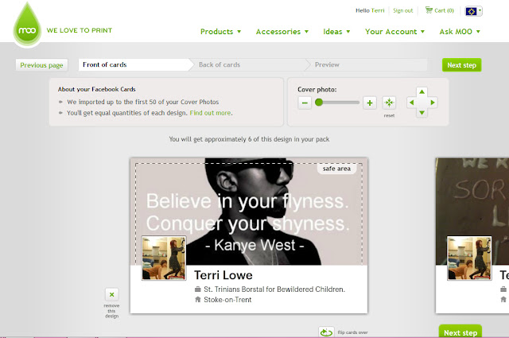Expand the Ideas menu

(x=336, y=32)
